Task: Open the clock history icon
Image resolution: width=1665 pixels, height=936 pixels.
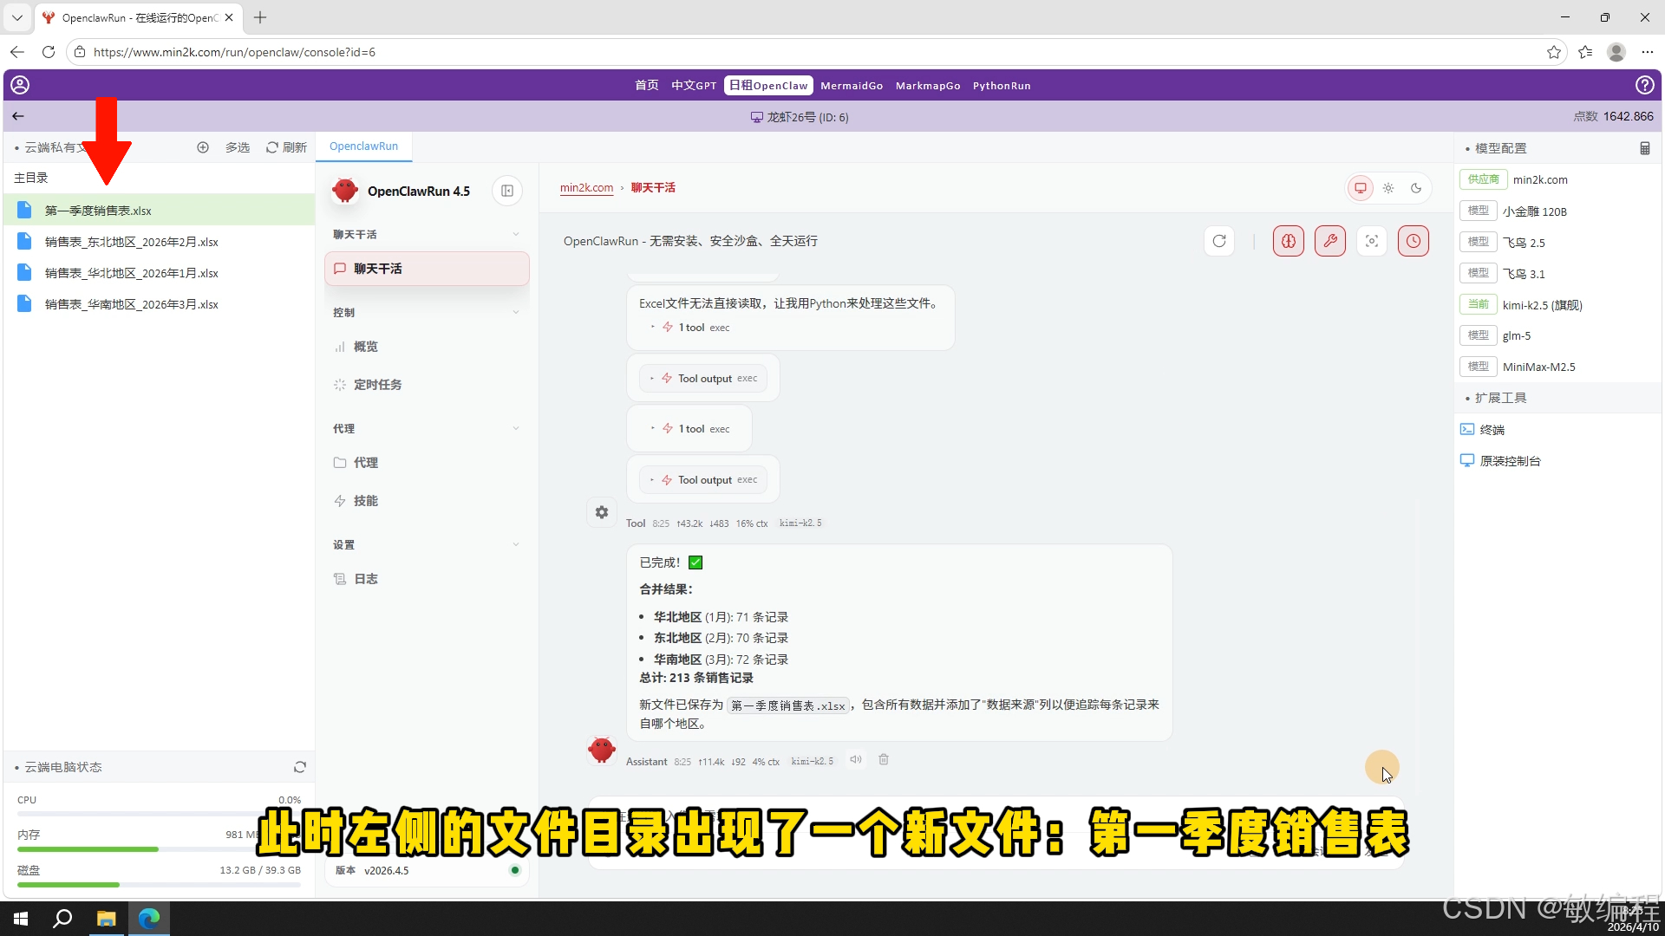Action: pos(1414,241)
